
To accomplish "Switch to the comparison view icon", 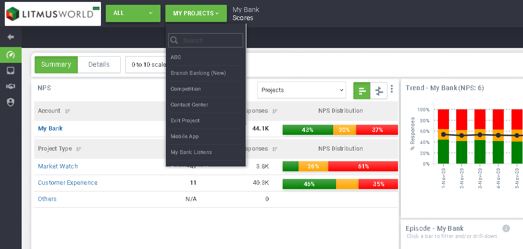I will click(379, 91).
